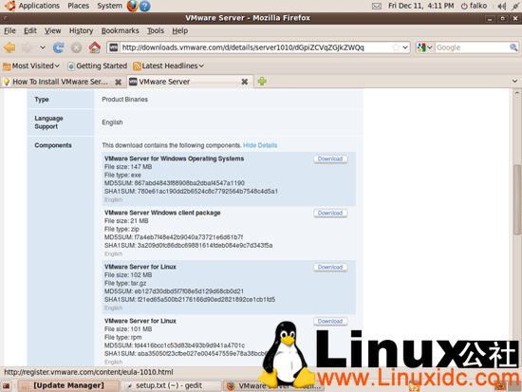Bookmark this page with the star icon
522x392 pixels.
pos(396,47)
